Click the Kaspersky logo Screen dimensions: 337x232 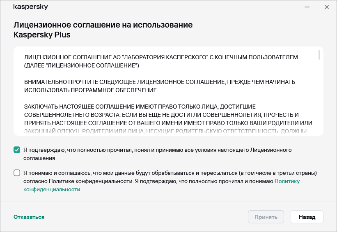tap(30, 7)
